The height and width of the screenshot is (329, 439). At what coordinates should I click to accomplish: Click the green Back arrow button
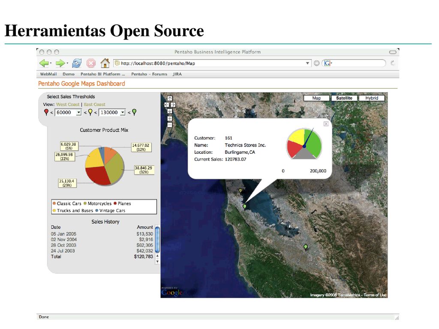(44, 63)
